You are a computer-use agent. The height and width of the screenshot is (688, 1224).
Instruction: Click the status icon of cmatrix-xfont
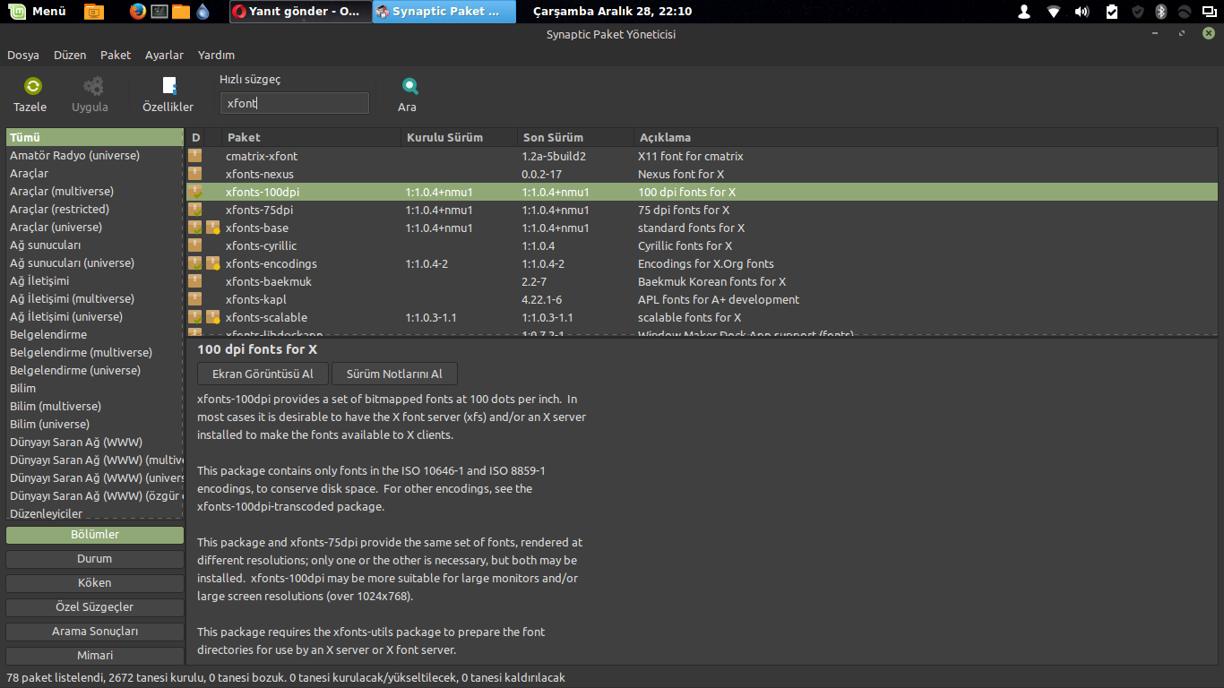(194, 156)
